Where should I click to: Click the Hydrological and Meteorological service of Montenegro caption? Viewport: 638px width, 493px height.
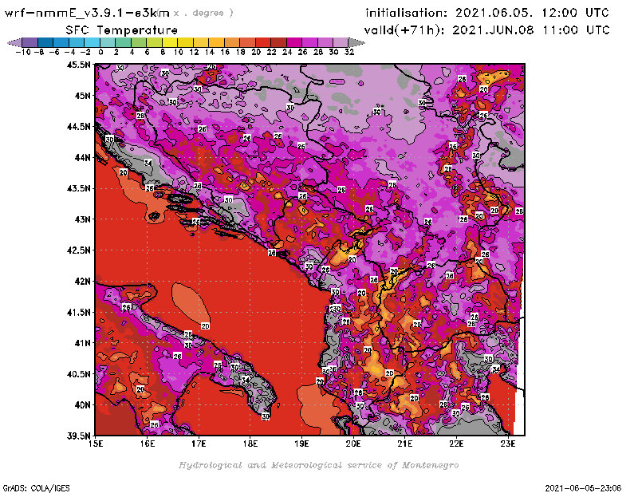pyautogui.click(x=318, y=465)
